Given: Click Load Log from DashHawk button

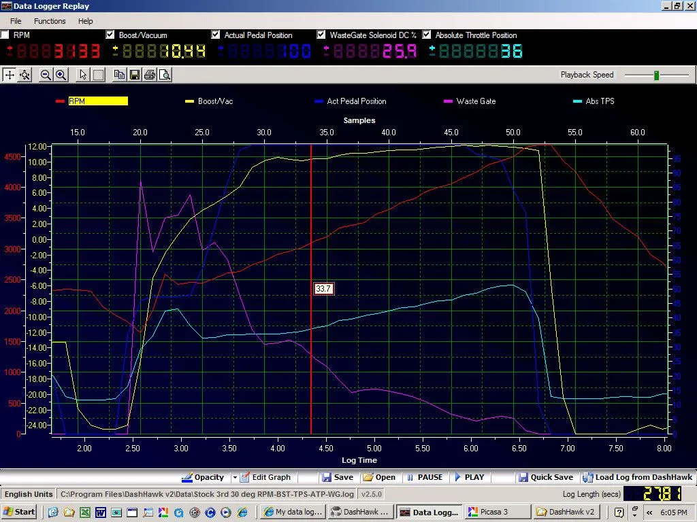Looking at the screenshot, I should click(x=636, y=477).
